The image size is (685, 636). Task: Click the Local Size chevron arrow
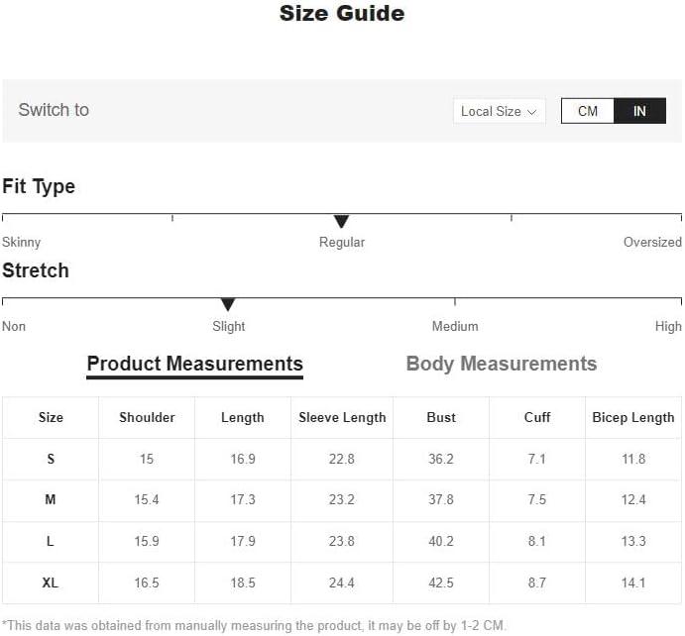point(531,112)
